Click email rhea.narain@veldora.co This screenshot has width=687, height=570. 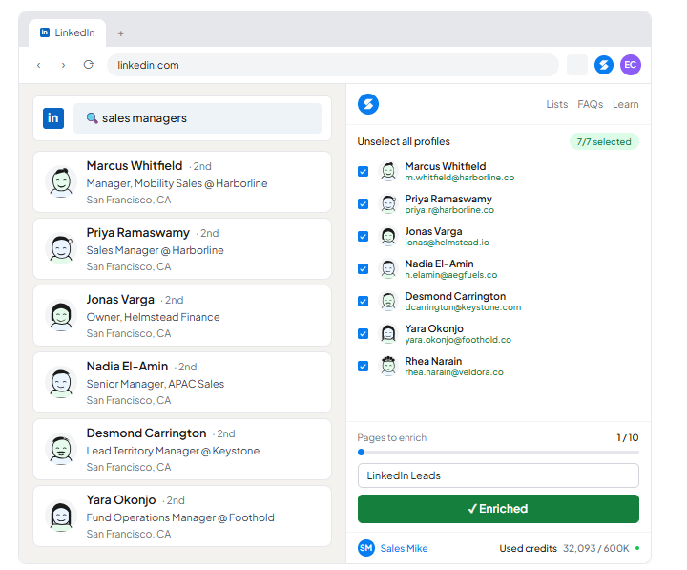454,372
